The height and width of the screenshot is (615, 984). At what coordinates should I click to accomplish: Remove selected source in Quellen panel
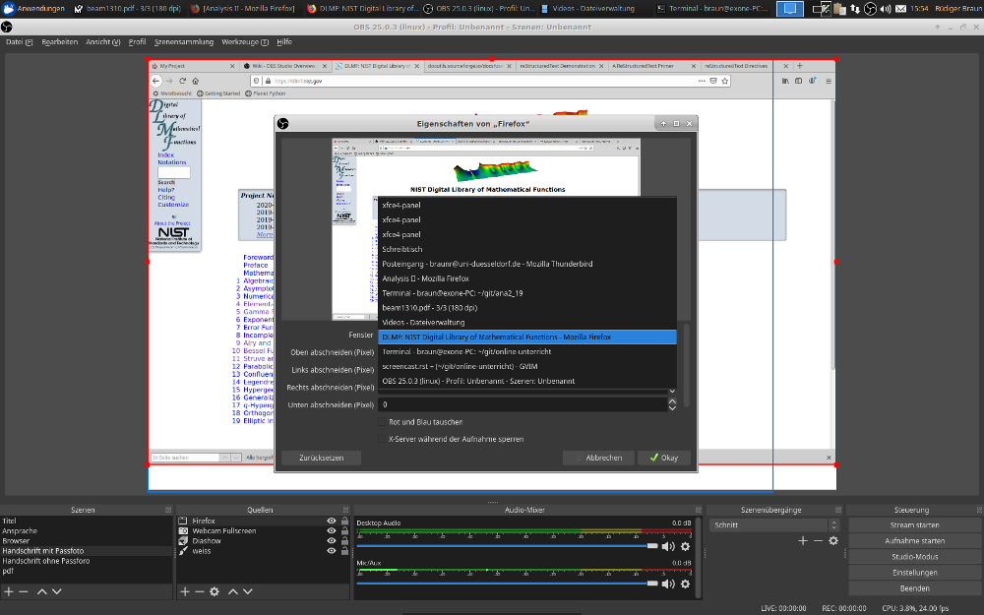[200, 591]
